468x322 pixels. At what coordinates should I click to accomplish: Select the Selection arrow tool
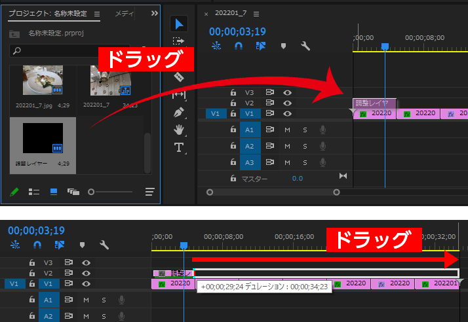coord(178,24)
